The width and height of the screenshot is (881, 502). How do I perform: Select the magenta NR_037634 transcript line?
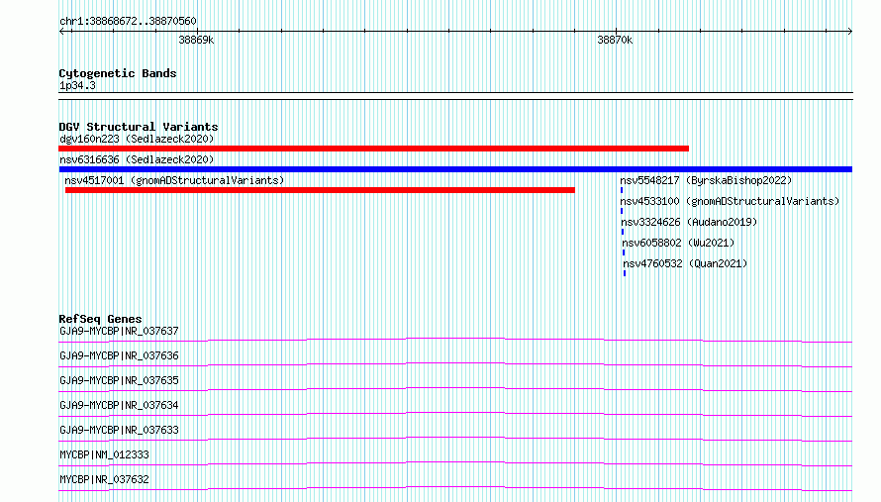(x=455, y=414)
